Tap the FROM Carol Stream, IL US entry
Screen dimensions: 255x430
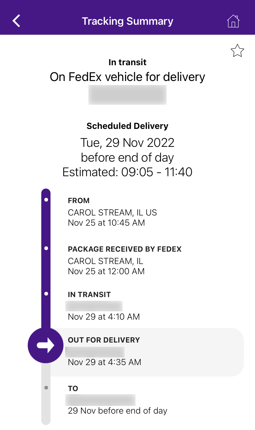tap(112, 212)
